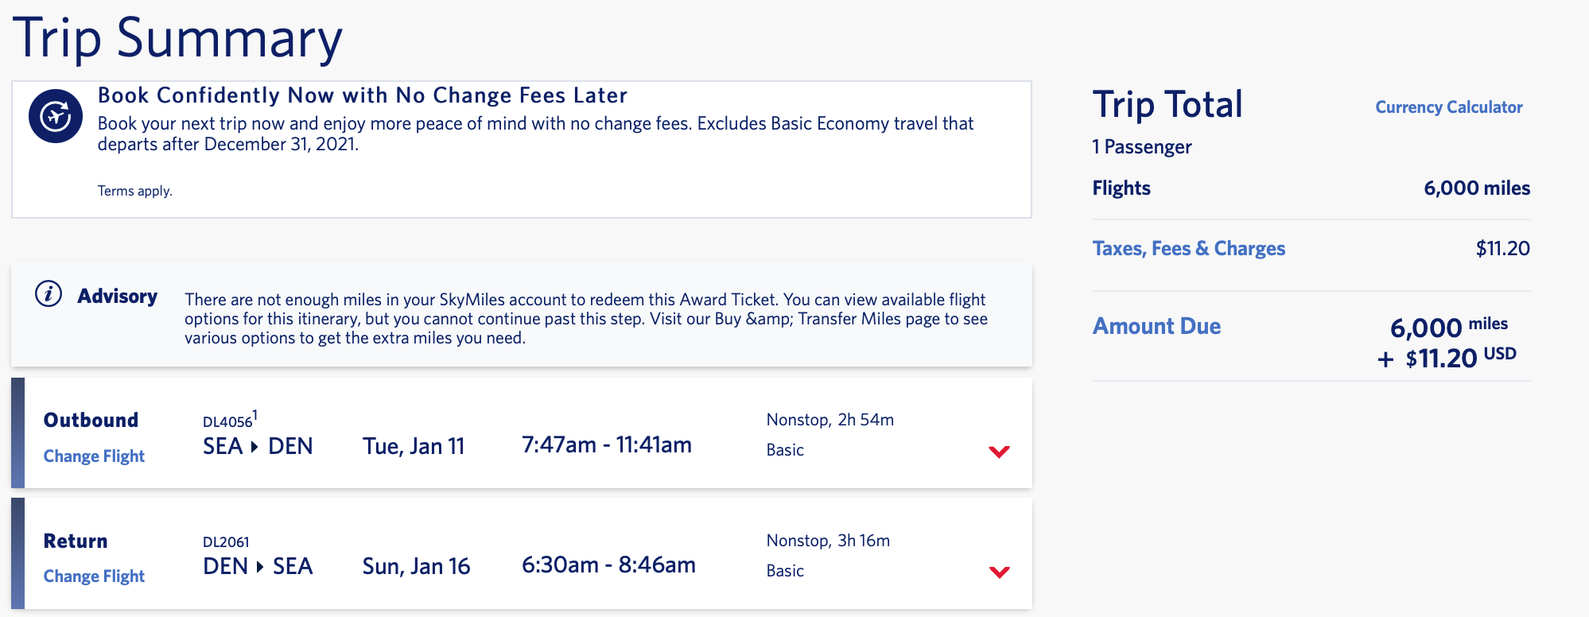Click the $11.20 taxes amount
The image size is (1589, 617).
pos(1502,249)
